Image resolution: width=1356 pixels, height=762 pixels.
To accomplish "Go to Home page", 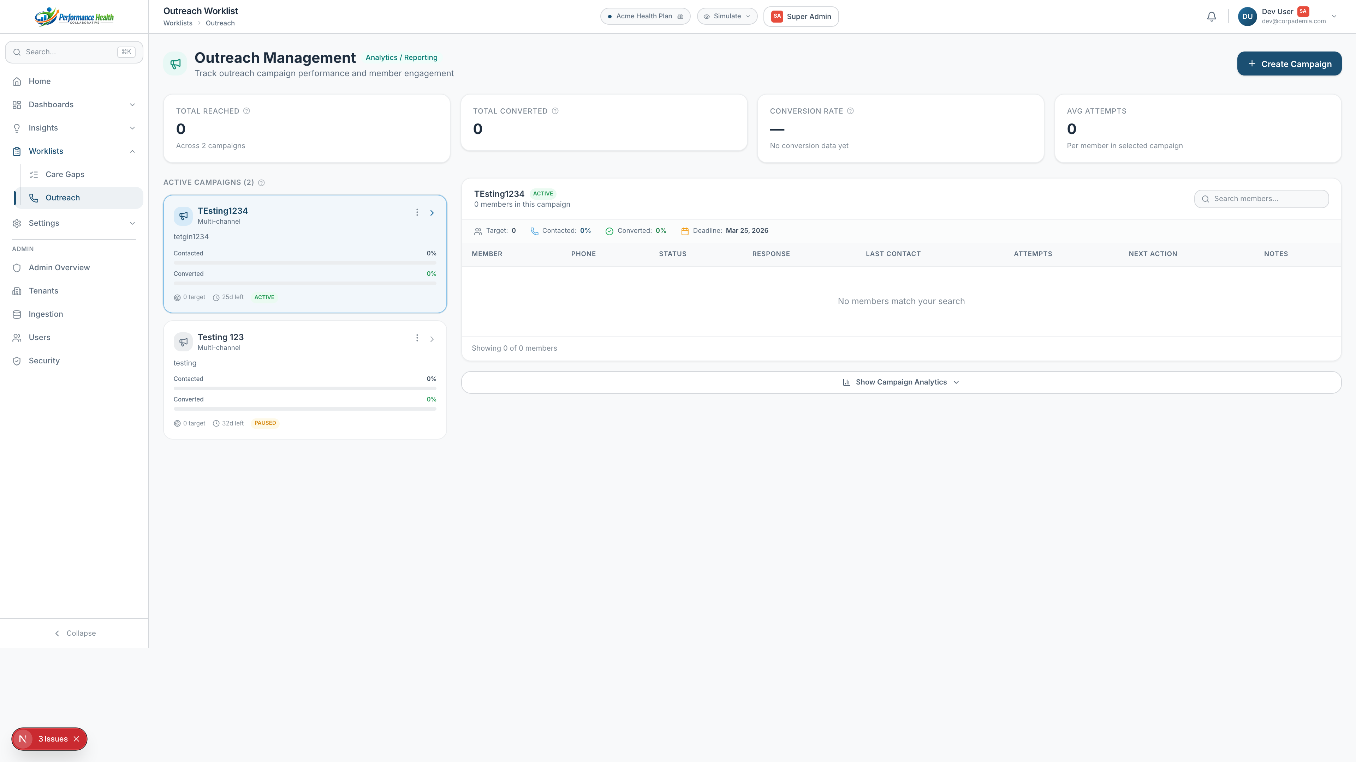I will coord(74,81).
